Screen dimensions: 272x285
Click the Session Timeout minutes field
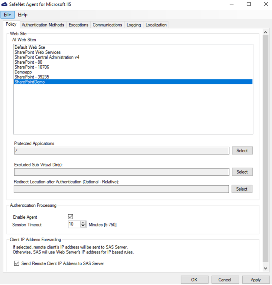[74, 224]
